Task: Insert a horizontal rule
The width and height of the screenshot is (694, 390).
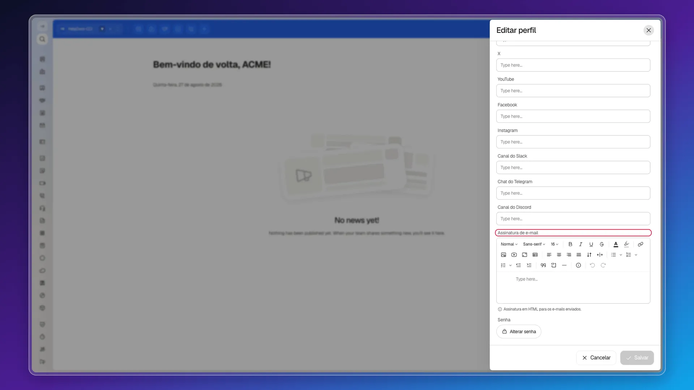Action: pos(564,265)
